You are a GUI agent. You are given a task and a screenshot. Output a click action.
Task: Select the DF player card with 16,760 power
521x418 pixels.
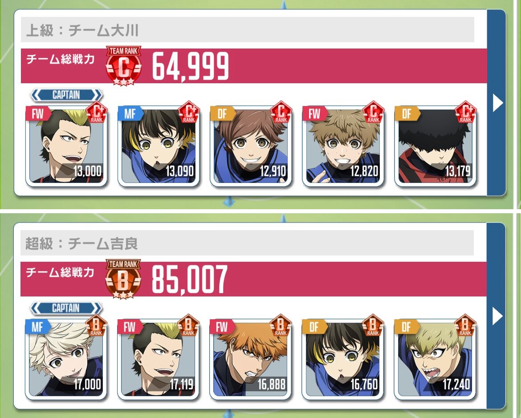[342, 360]
